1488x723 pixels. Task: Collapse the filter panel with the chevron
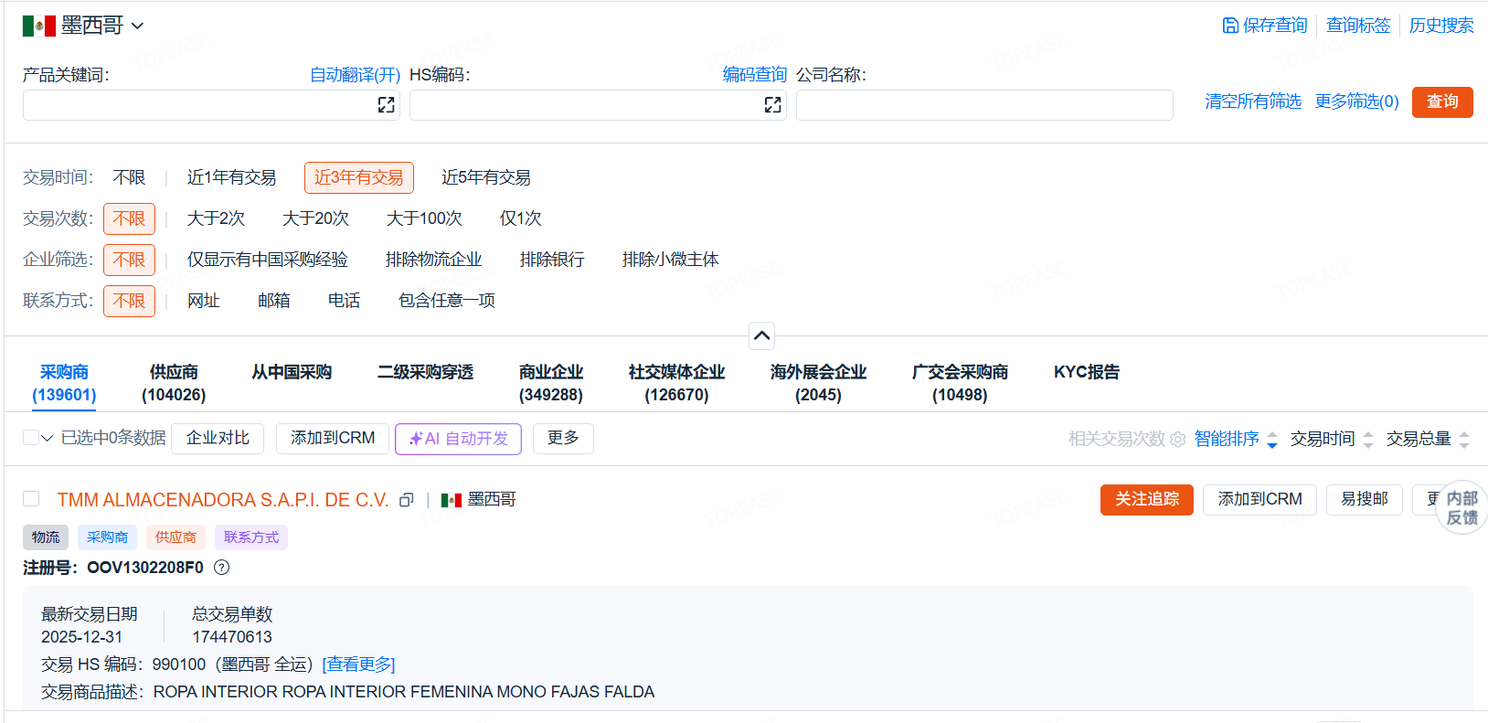[761, 335]
